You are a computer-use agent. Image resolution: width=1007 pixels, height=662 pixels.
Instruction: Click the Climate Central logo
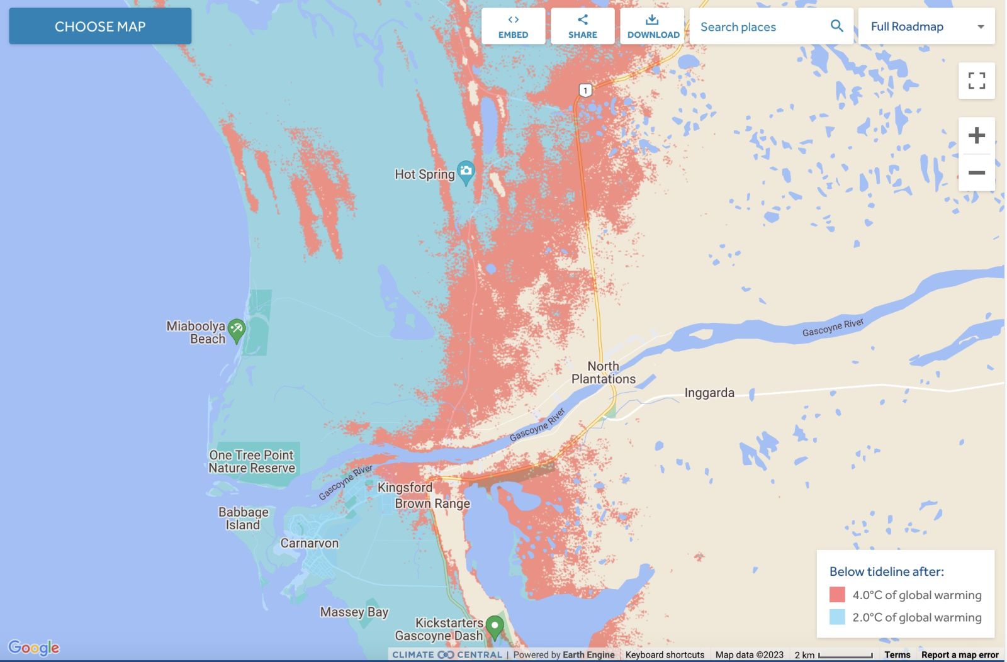[447, 654]
